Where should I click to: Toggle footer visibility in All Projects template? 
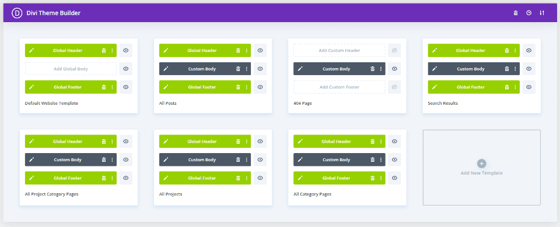pos(260,178)
